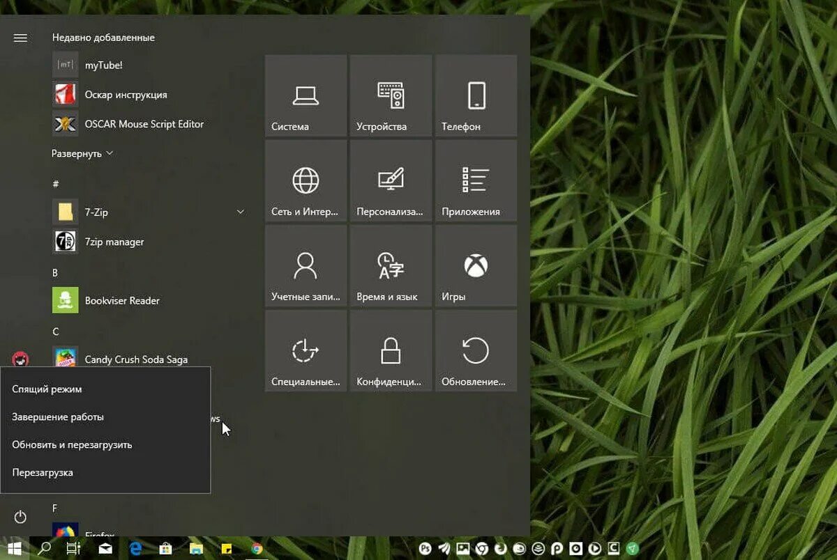Click the F letter group header
Viewport: 837px width, 560px height.
coord(55,508)
